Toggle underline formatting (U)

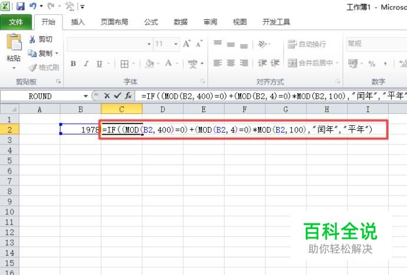coord(99,63)
